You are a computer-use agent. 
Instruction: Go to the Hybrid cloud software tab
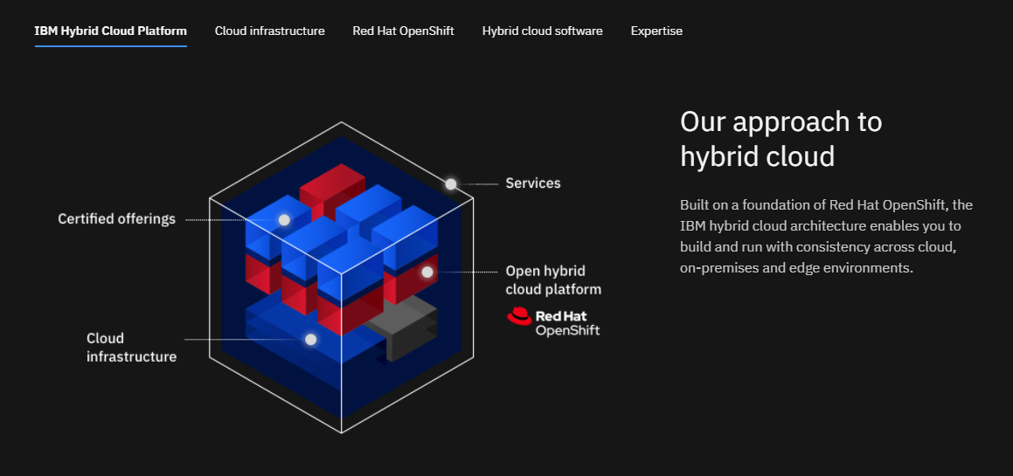click(542, 31)
